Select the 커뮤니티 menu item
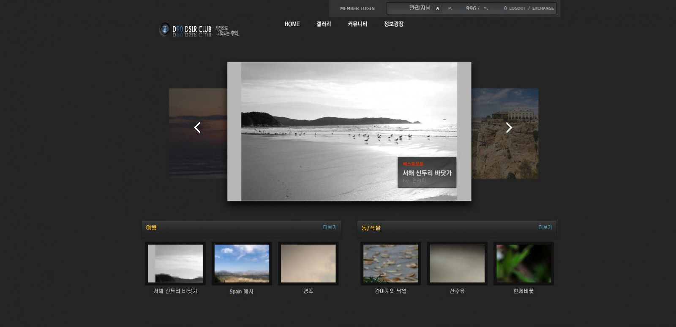 pyautogui.click(x=357, y=24)
